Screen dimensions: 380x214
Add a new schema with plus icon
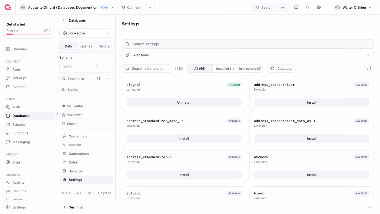coord(109,66)
